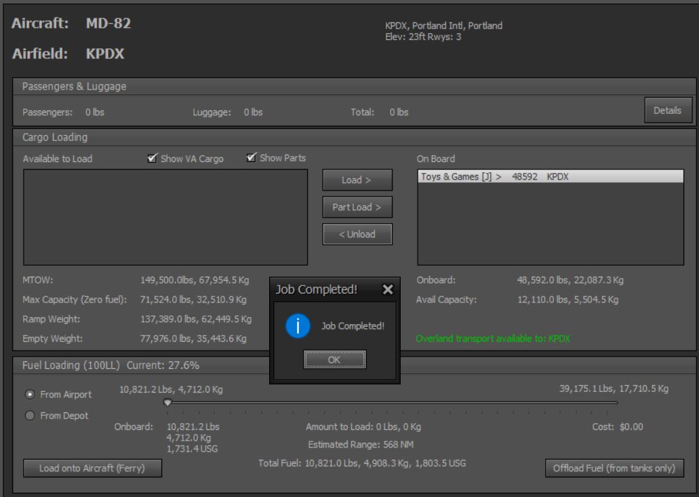Choose the From Depot fuel source

31,416
